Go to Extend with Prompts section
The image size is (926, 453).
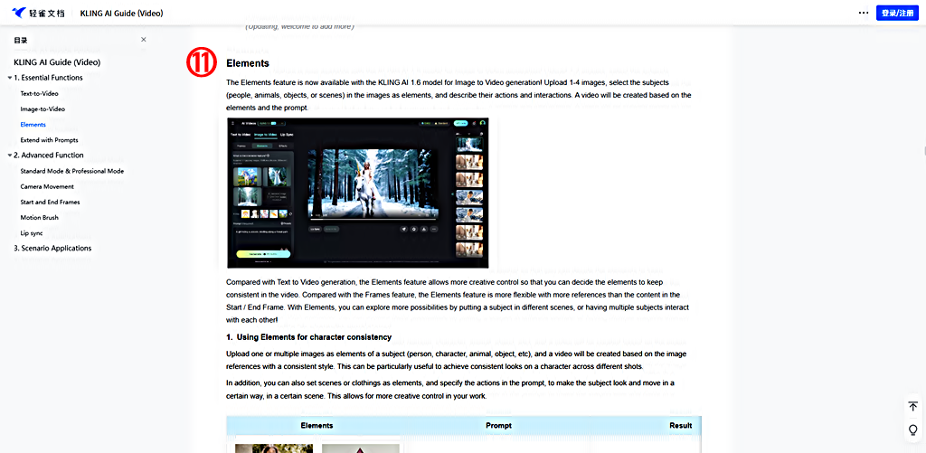coord(49,140)
